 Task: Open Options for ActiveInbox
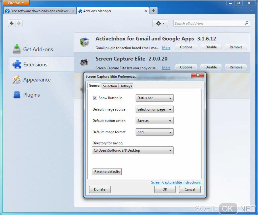(186, 47)
